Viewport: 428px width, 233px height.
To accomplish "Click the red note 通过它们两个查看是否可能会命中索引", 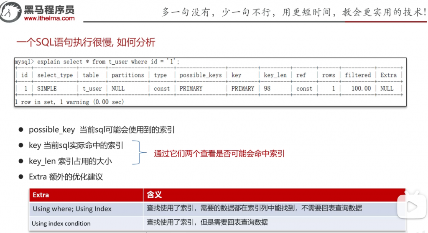I will 219,154.
